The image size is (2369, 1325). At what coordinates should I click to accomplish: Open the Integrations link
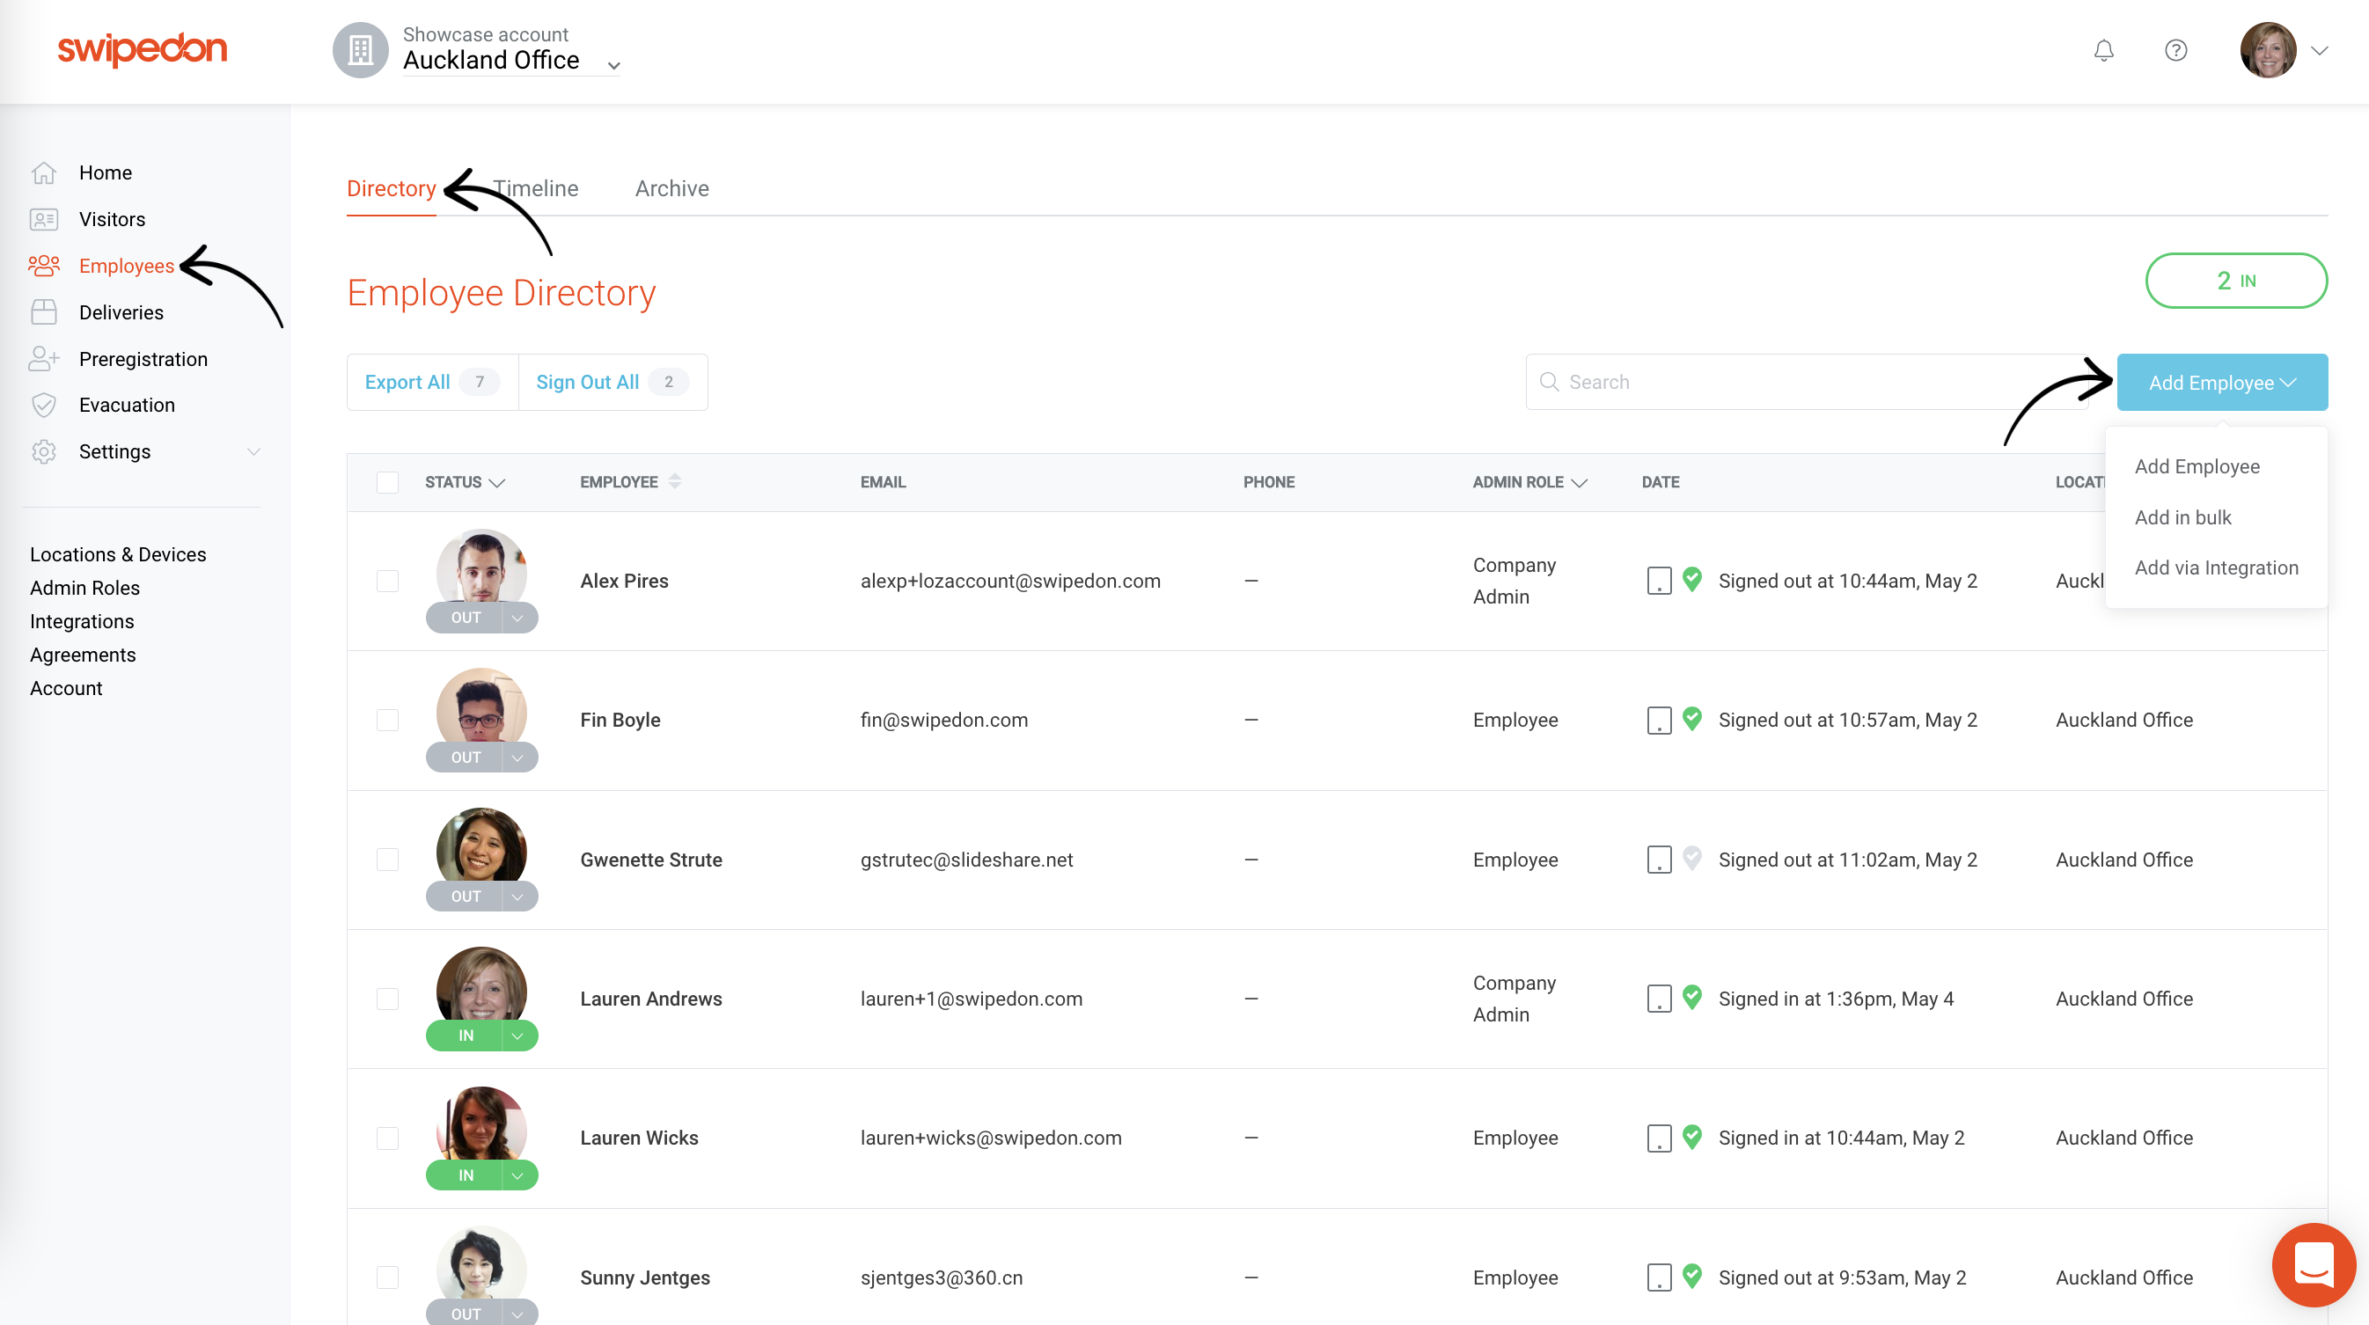coord(82,621)
